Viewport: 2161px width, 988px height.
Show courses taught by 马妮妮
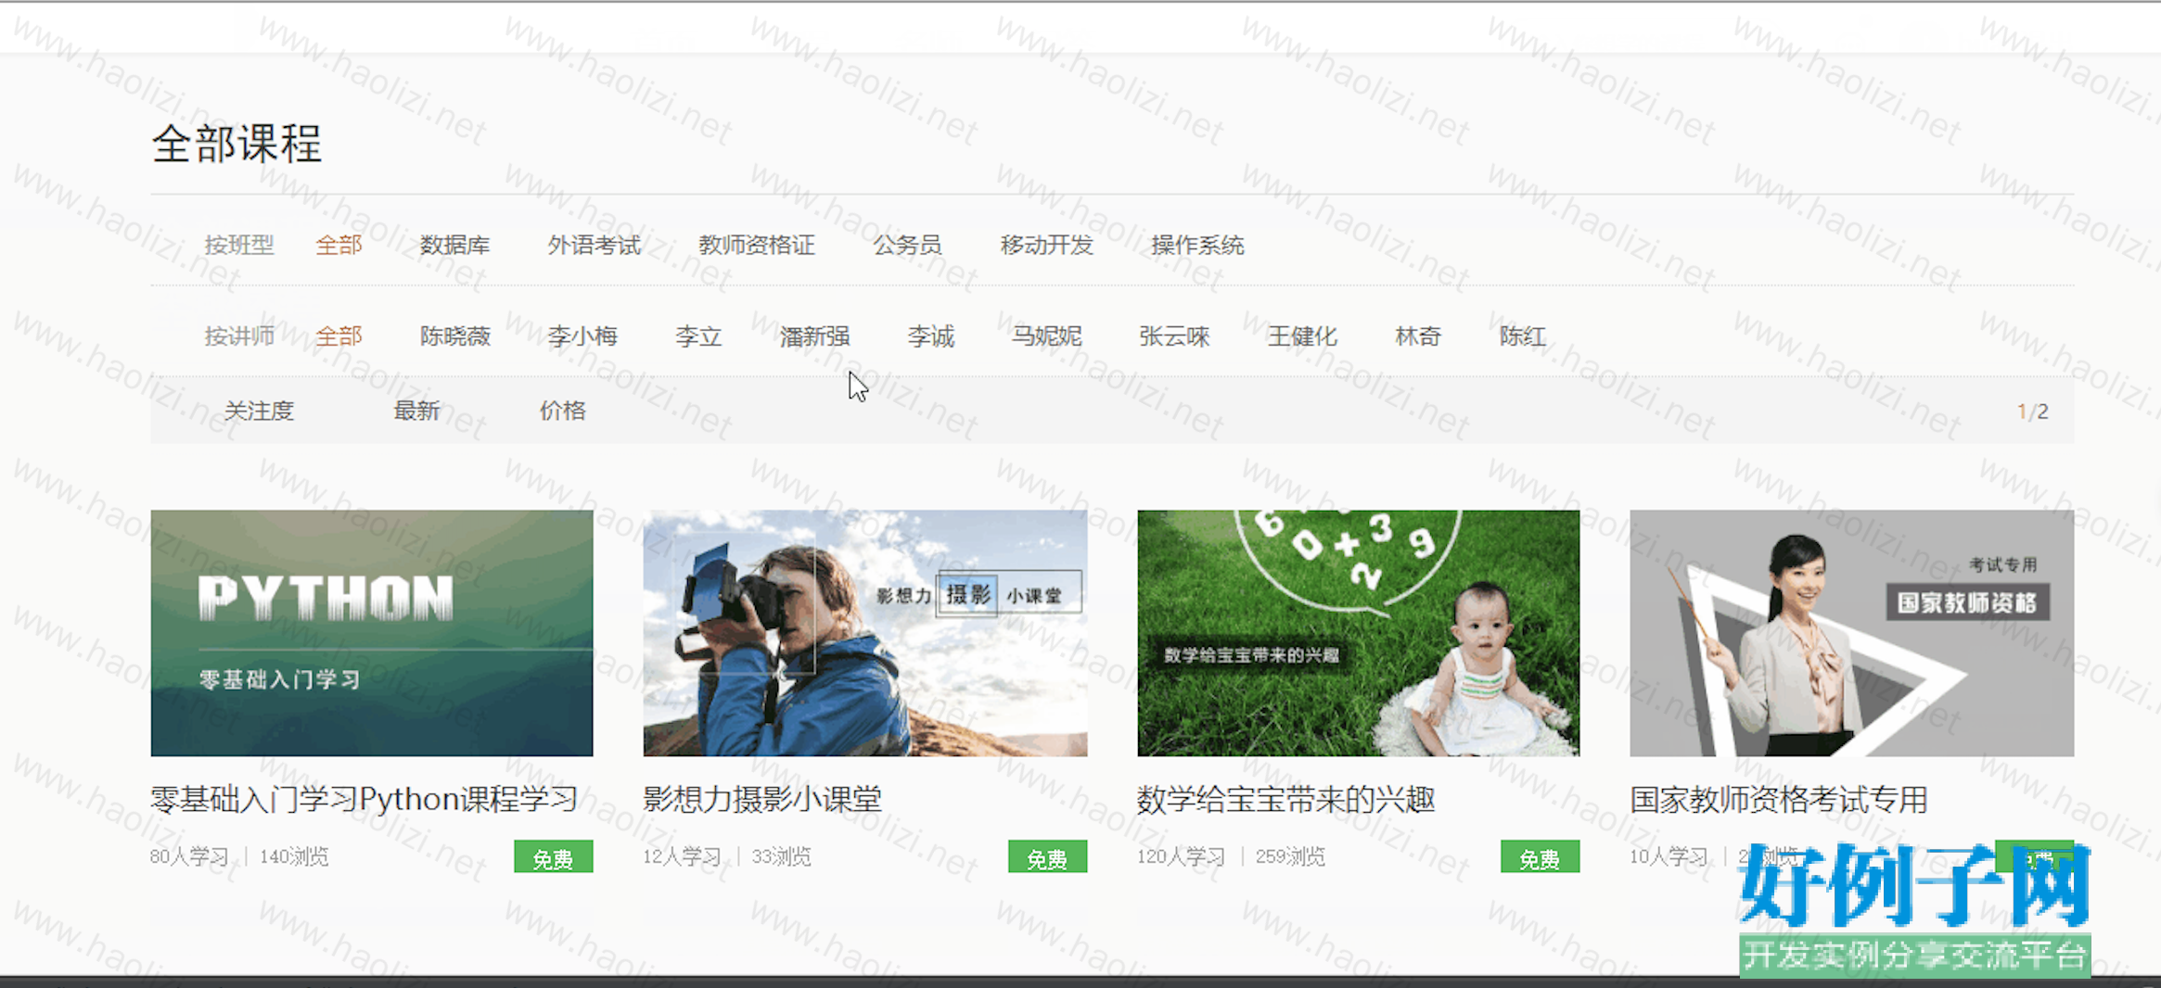(x=1046, y=336)
